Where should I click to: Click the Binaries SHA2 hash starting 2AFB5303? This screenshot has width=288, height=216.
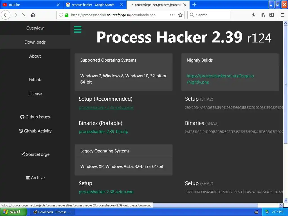pos(234,132)
